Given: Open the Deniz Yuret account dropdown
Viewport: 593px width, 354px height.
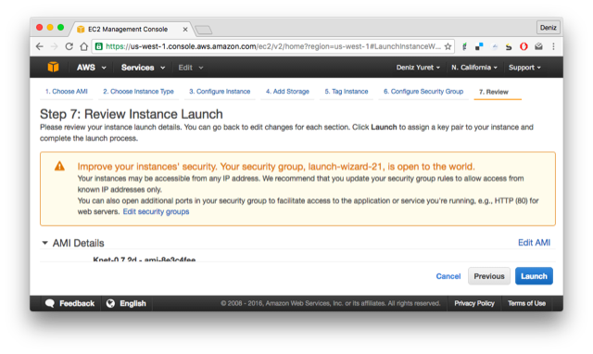Looking at the screenshot, I should click(418, 68).
